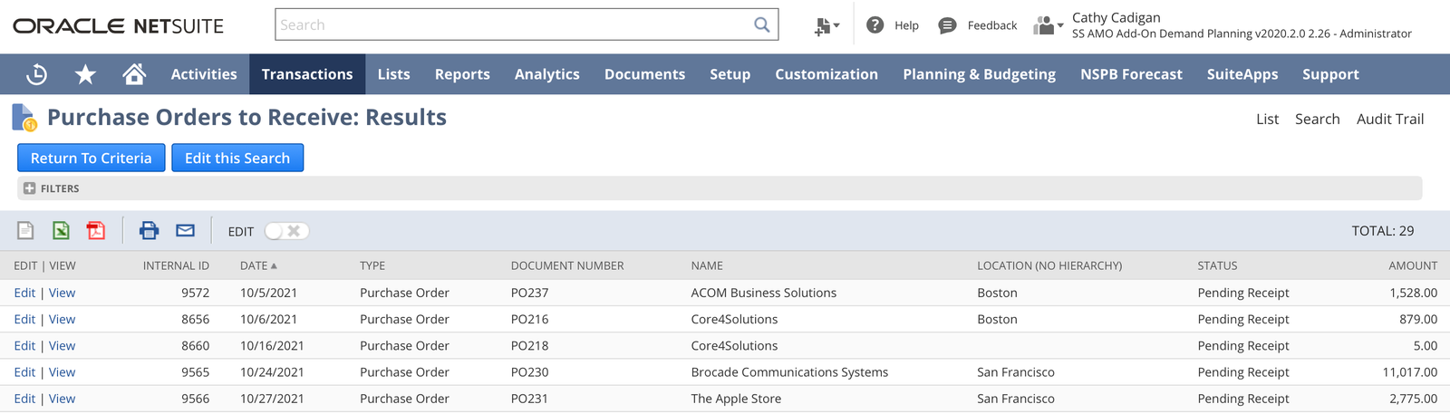This screenshot has height=414, width=1450.
Task: Open the Lists menu
Action: pos(393,74)
